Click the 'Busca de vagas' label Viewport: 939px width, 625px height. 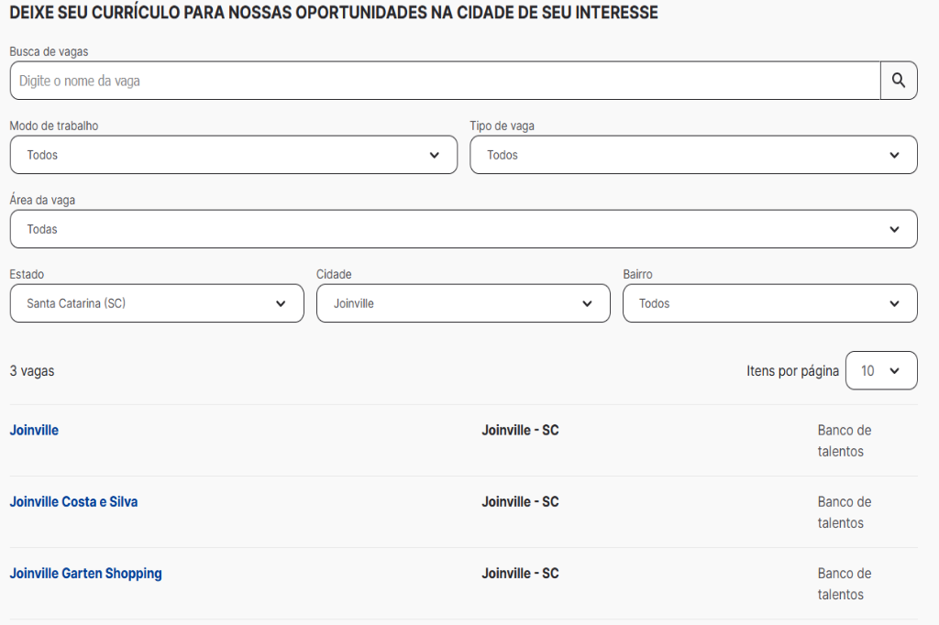click(50, 51)
